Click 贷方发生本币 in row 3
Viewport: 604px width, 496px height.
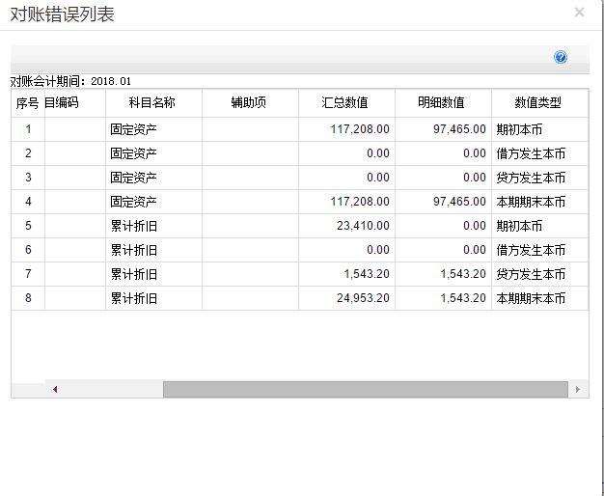pyautogui.click(x=531, y=178)
